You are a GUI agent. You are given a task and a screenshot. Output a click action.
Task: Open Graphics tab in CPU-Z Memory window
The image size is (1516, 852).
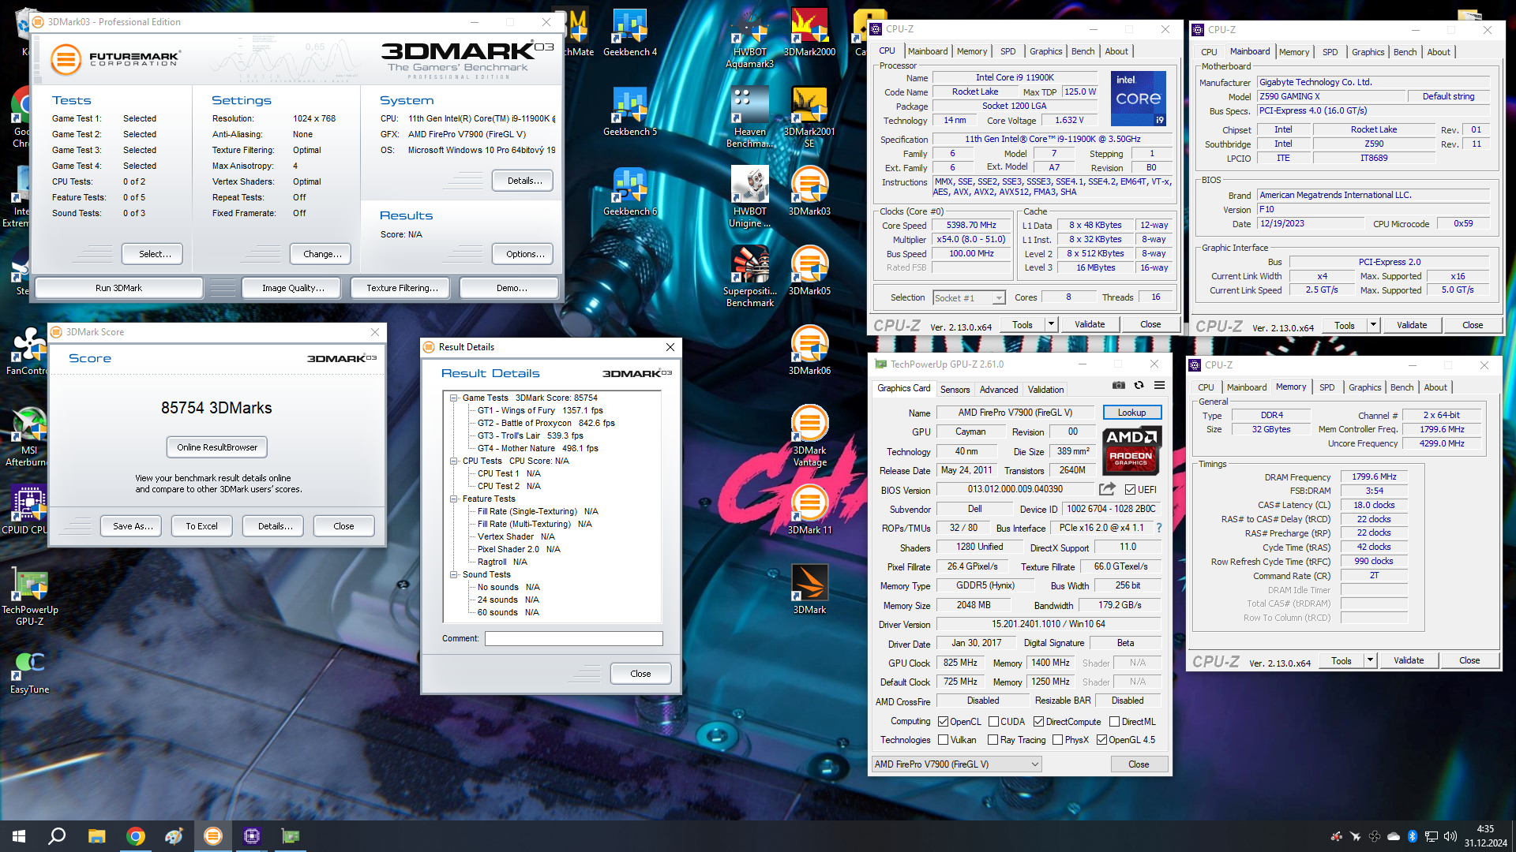tap(1364, 387)
